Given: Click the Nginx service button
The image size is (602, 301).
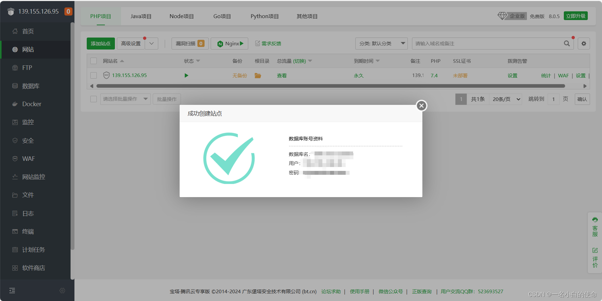Looking at the screenshot, I should tap(229, 43).
